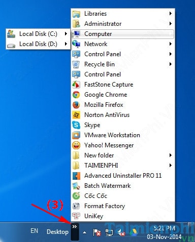Select the "New folder" menu label

pos(99,155)
